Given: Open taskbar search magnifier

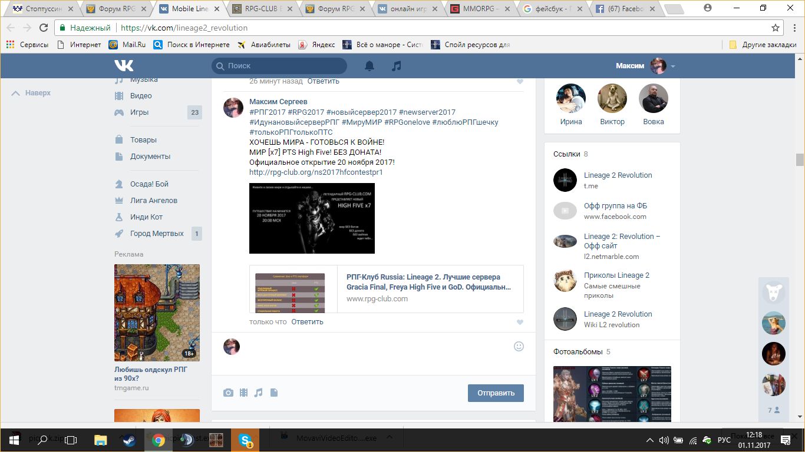Looking at the screenshot, I should click(42, 440).
